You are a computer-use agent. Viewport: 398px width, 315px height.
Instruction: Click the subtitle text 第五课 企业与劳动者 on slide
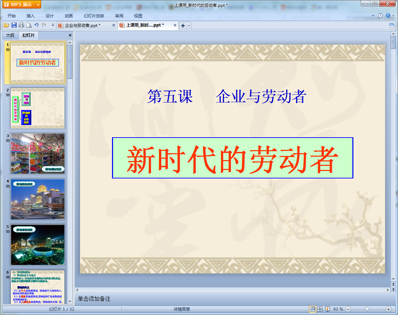pyautogui.click(x=227, y=96)
